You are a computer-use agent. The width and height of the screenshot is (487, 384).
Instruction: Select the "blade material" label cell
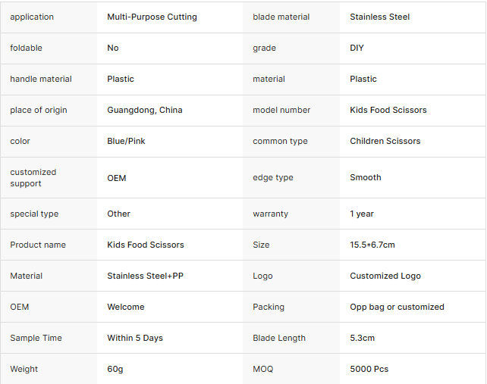[282, 17]
